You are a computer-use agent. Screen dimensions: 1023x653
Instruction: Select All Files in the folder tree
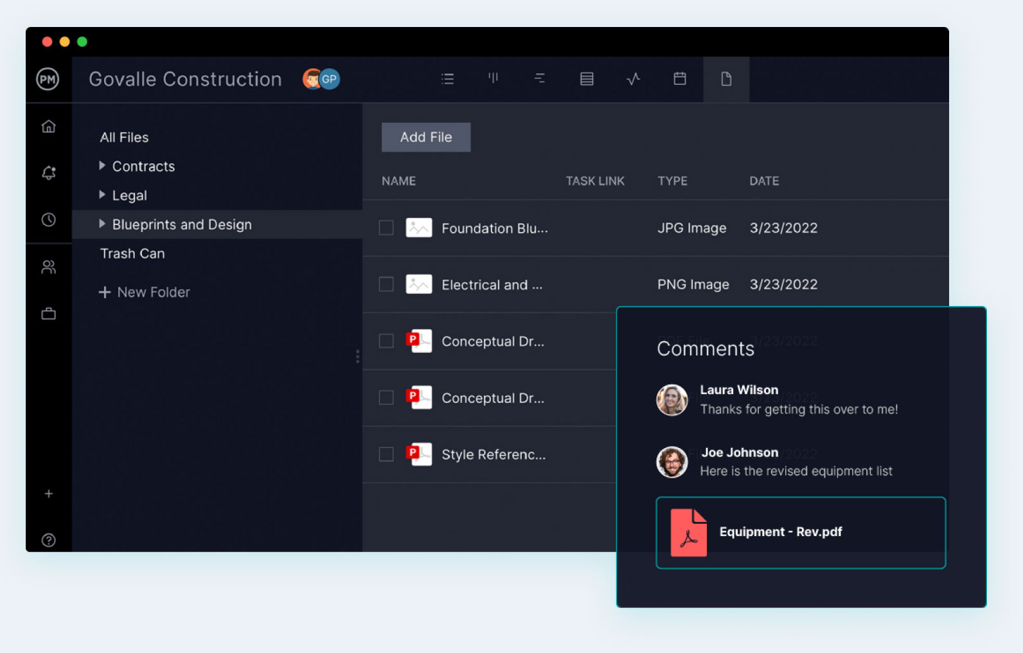click(124, 138)
